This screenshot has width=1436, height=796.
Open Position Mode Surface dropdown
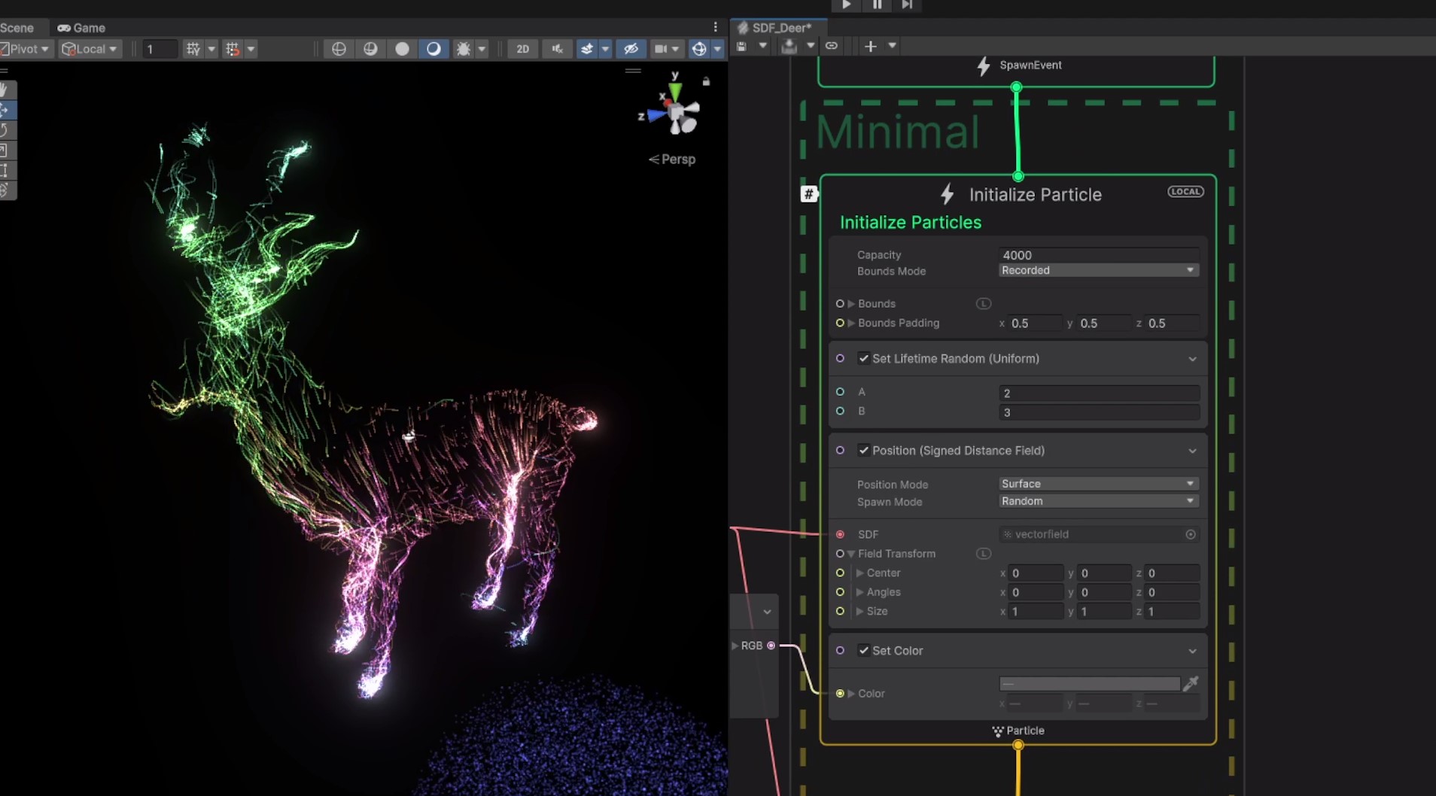pyautogui.click(x=1099, y=484)
